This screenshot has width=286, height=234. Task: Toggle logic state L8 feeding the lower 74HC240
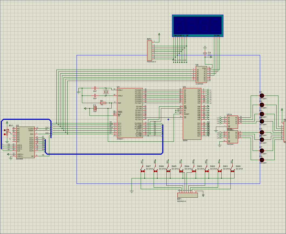coord(220,138)
